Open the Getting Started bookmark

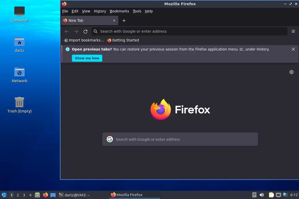pyautogui.click(x=123, y=40)
